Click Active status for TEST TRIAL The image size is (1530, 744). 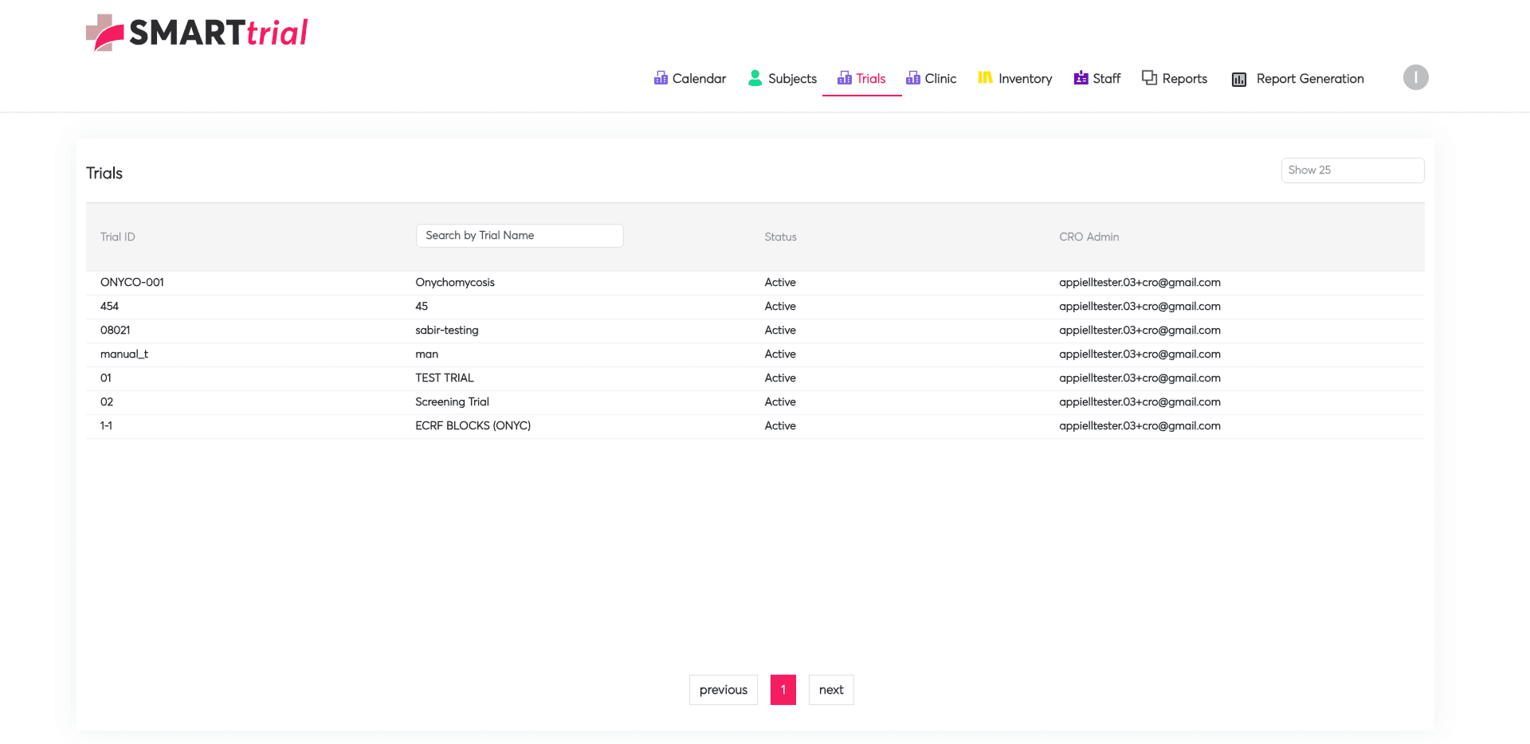780,378
